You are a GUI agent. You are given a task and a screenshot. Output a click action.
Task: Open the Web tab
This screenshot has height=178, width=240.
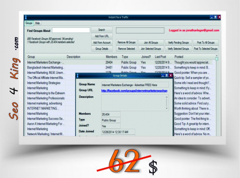tap(37, 23)
